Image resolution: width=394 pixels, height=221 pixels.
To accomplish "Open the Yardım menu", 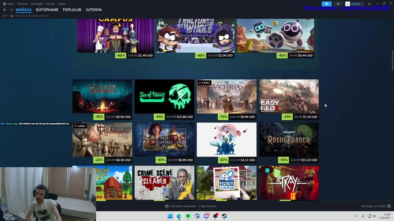I will coord(62,4).
